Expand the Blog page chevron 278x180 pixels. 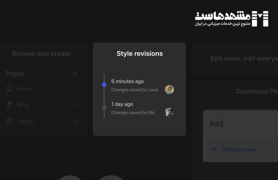[x=75, y=105]
